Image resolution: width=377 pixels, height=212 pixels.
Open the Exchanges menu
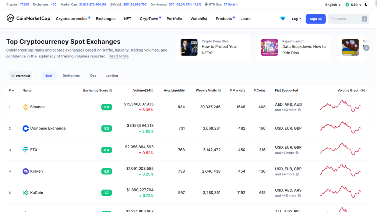pos(106,19)
